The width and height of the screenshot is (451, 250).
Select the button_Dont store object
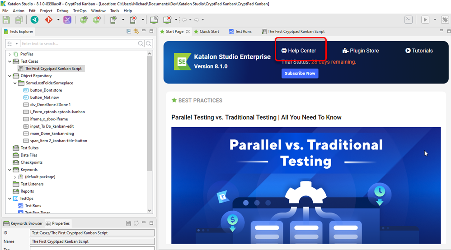click(x=46, y=90)
